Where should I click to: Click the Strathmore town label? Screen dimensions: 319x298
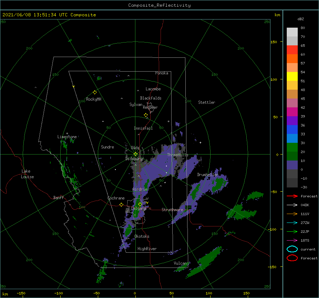click(172, 209)
